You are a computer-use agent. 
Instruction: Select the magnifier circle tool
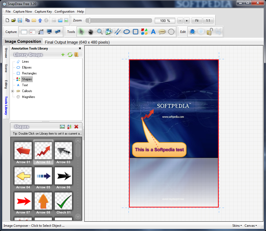pos(171,32)
